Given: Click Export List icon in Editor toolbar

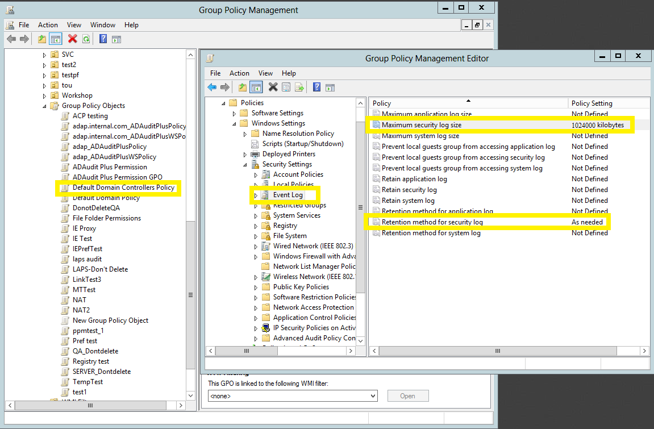Looking at the screenshot, I should tap(299, 87).
